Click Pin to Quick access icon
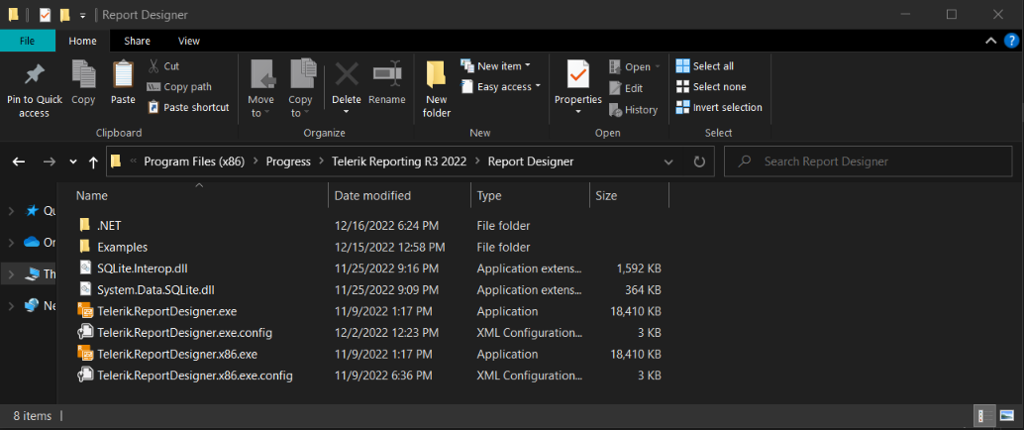The image size is (1024, 430). [34, 75]
